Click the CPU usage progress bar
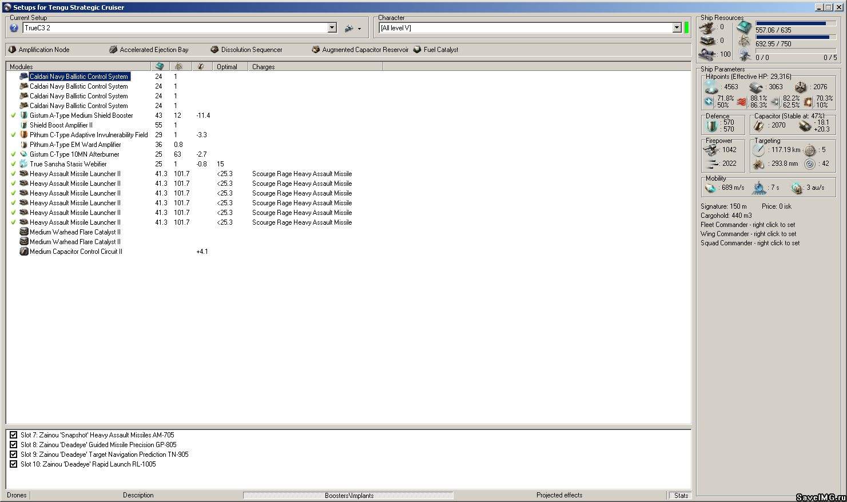 click(x=796, y=23)
